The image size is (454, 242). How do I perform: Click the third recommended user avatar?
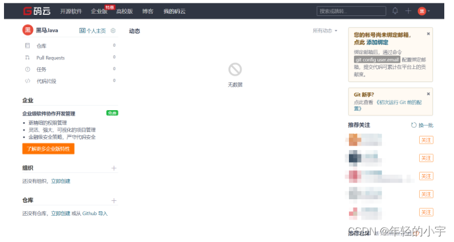[355, 176]
